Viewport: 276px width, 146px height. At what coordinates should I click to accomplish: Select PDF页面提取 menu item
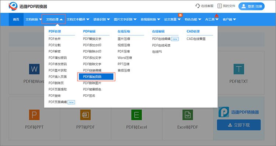click(x=57, y=89)
